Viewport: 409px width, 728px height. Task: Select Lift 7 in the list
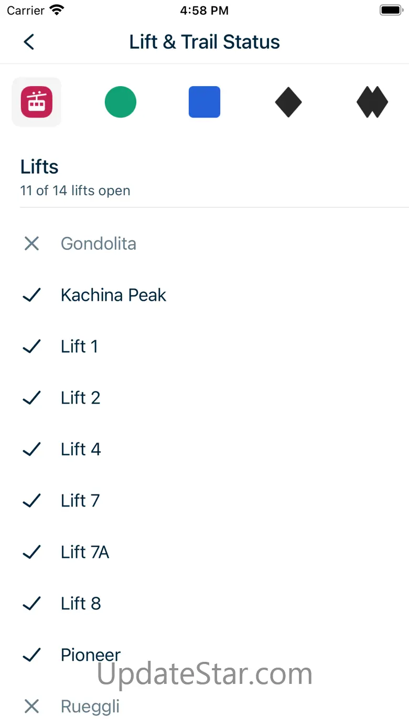204,501
